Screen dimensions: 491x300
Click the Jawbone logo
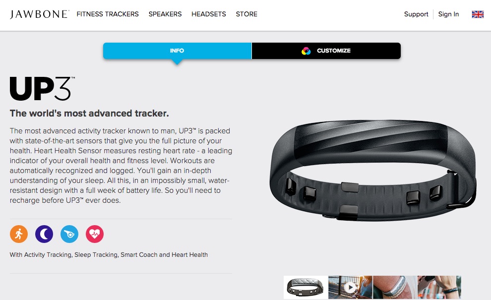pos(39,14)
